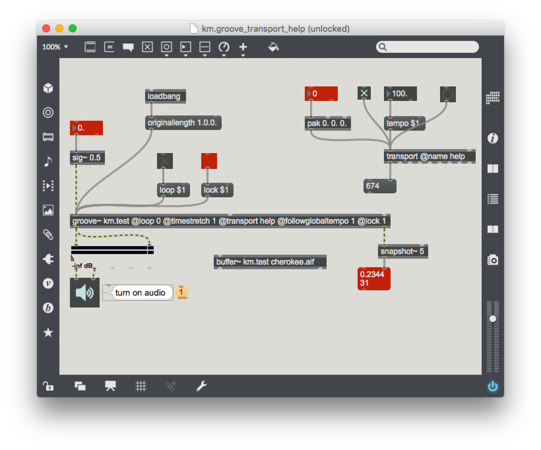
Task: Toggle the grid icon in bottom toolbar
Action: click(141, 386)
